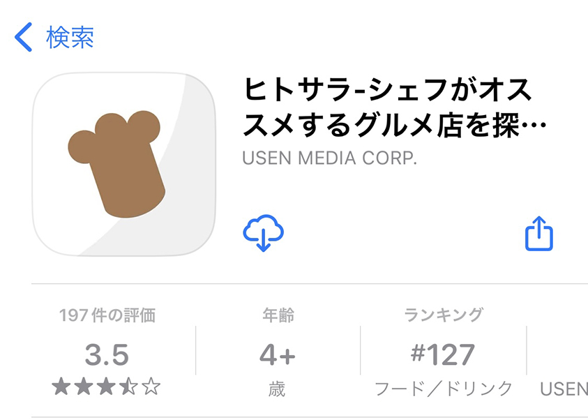This screenshot has height=420, width=588.
Task: Tap the share icon
Action: [x=539, y=234]
